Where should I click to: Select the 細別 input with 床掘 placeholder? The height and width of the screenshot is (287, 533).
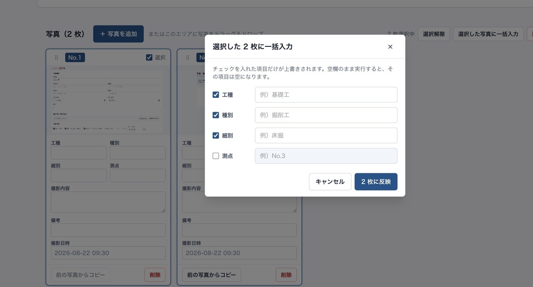[x=326, y=135]
